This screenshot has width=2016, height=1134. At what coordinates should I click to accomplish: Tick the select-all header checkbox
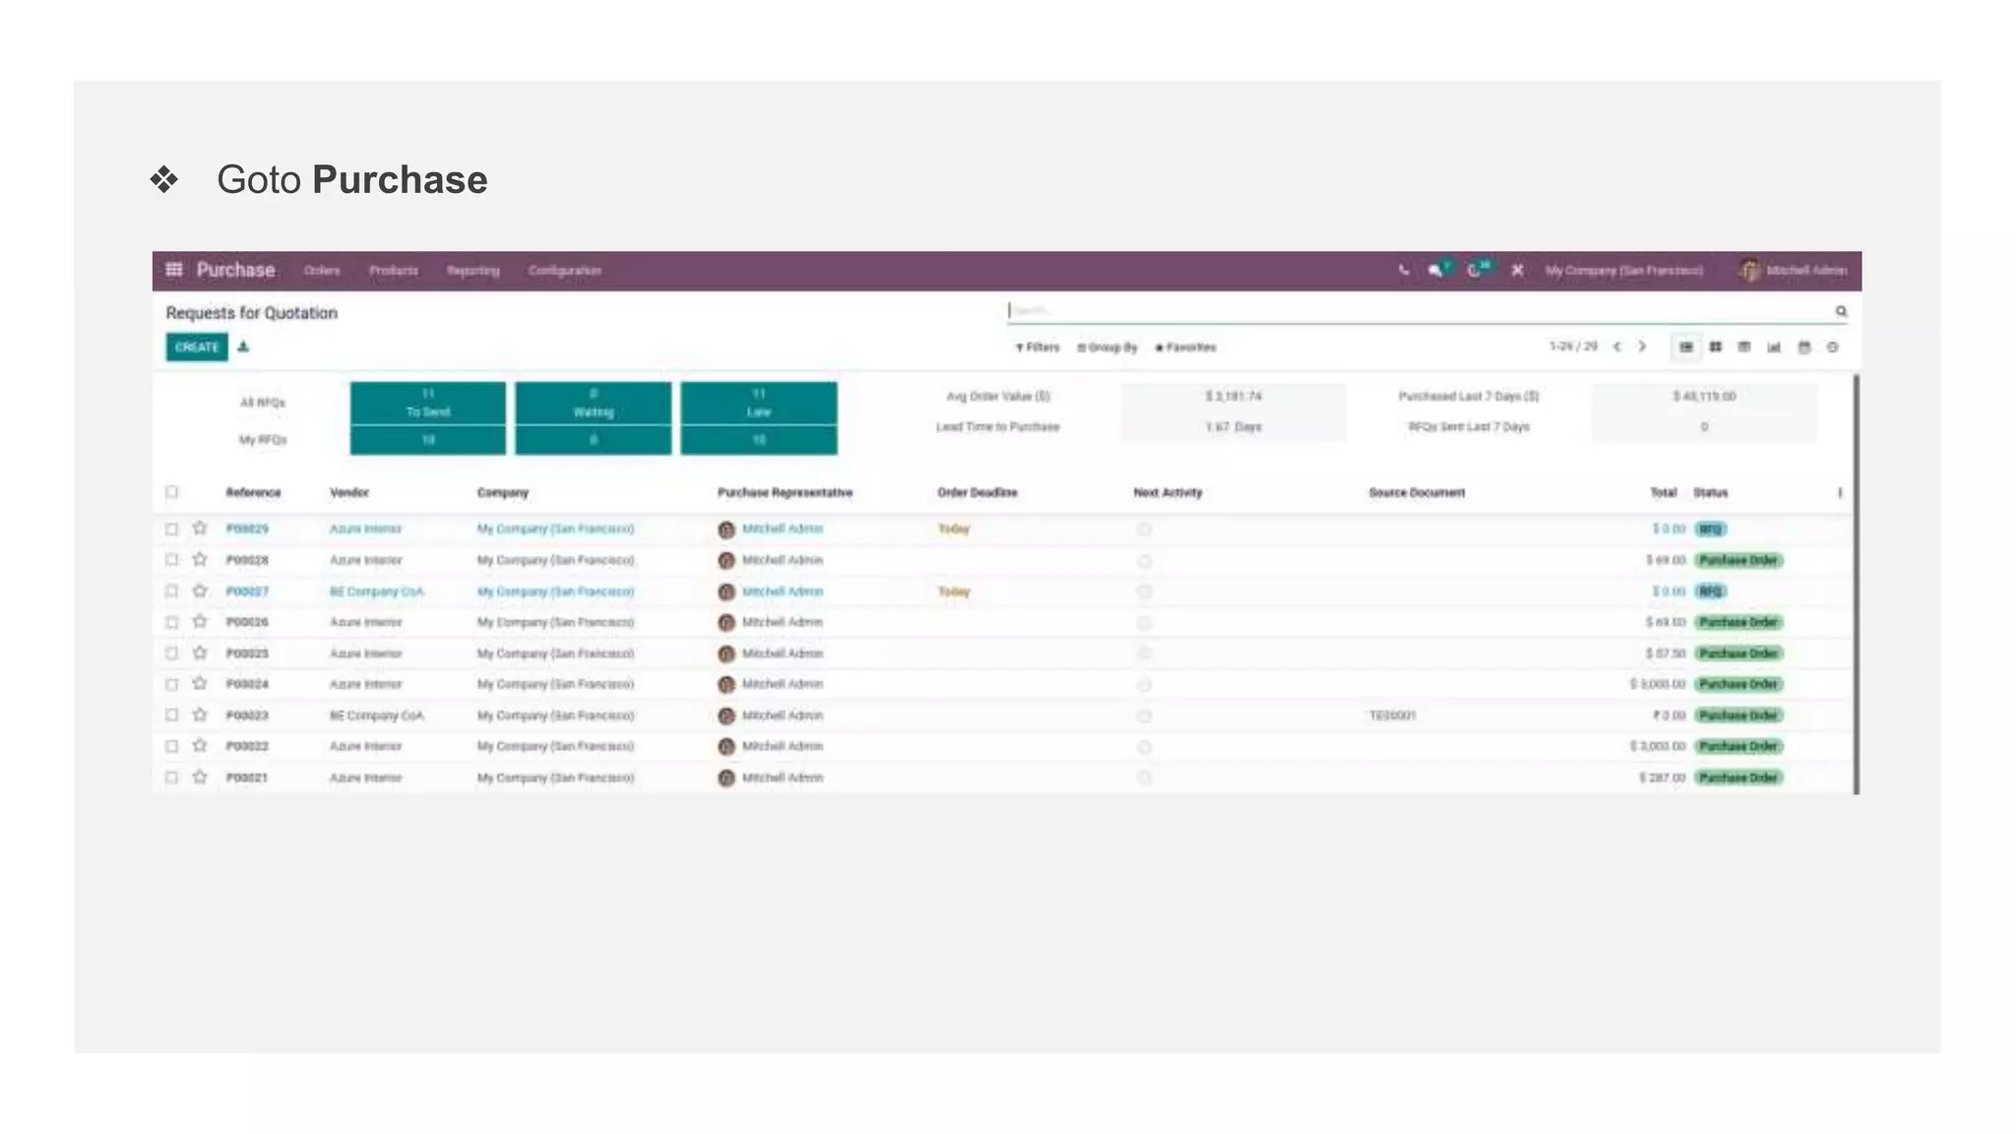point(172,492)
